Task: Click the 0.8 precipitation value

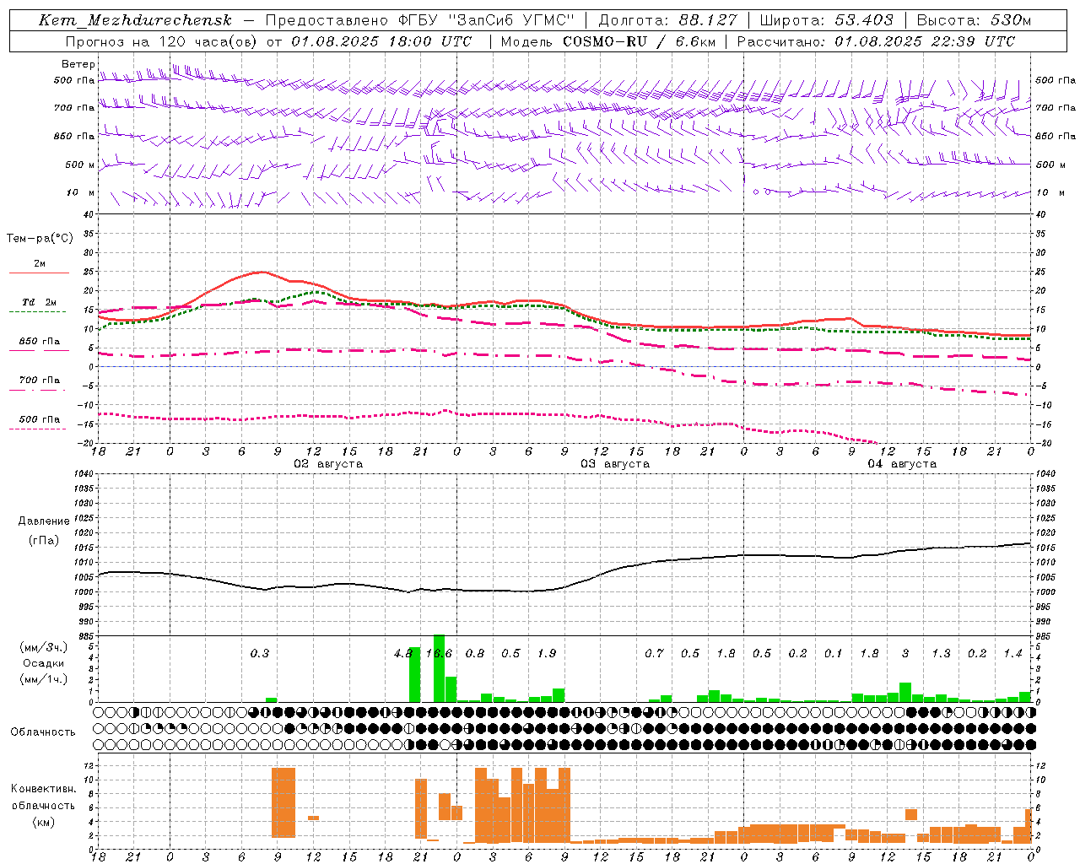Action: pyautogui.click(x=475, y=653)
